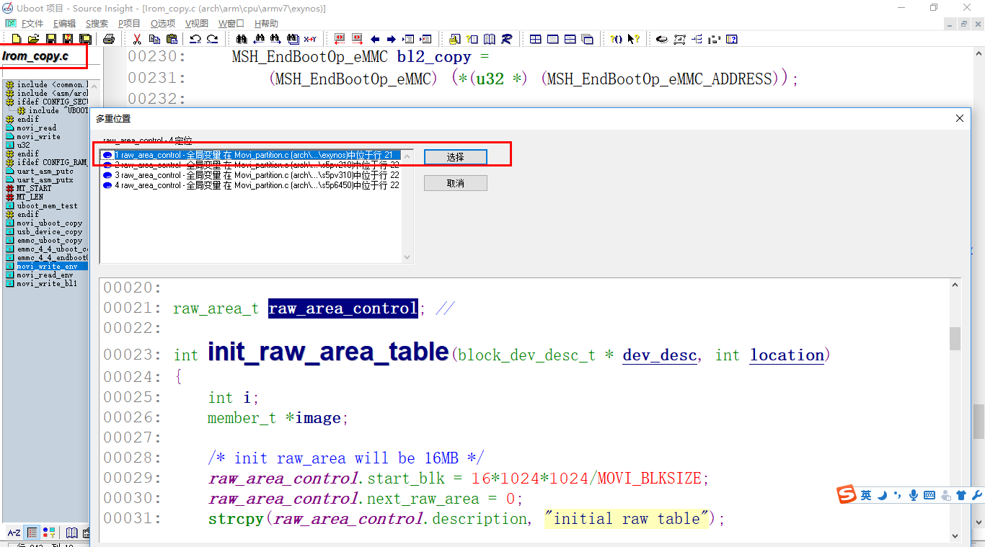985x547 pixels.
Task: Select result 1 with exynos path
Action: point(250,155)
